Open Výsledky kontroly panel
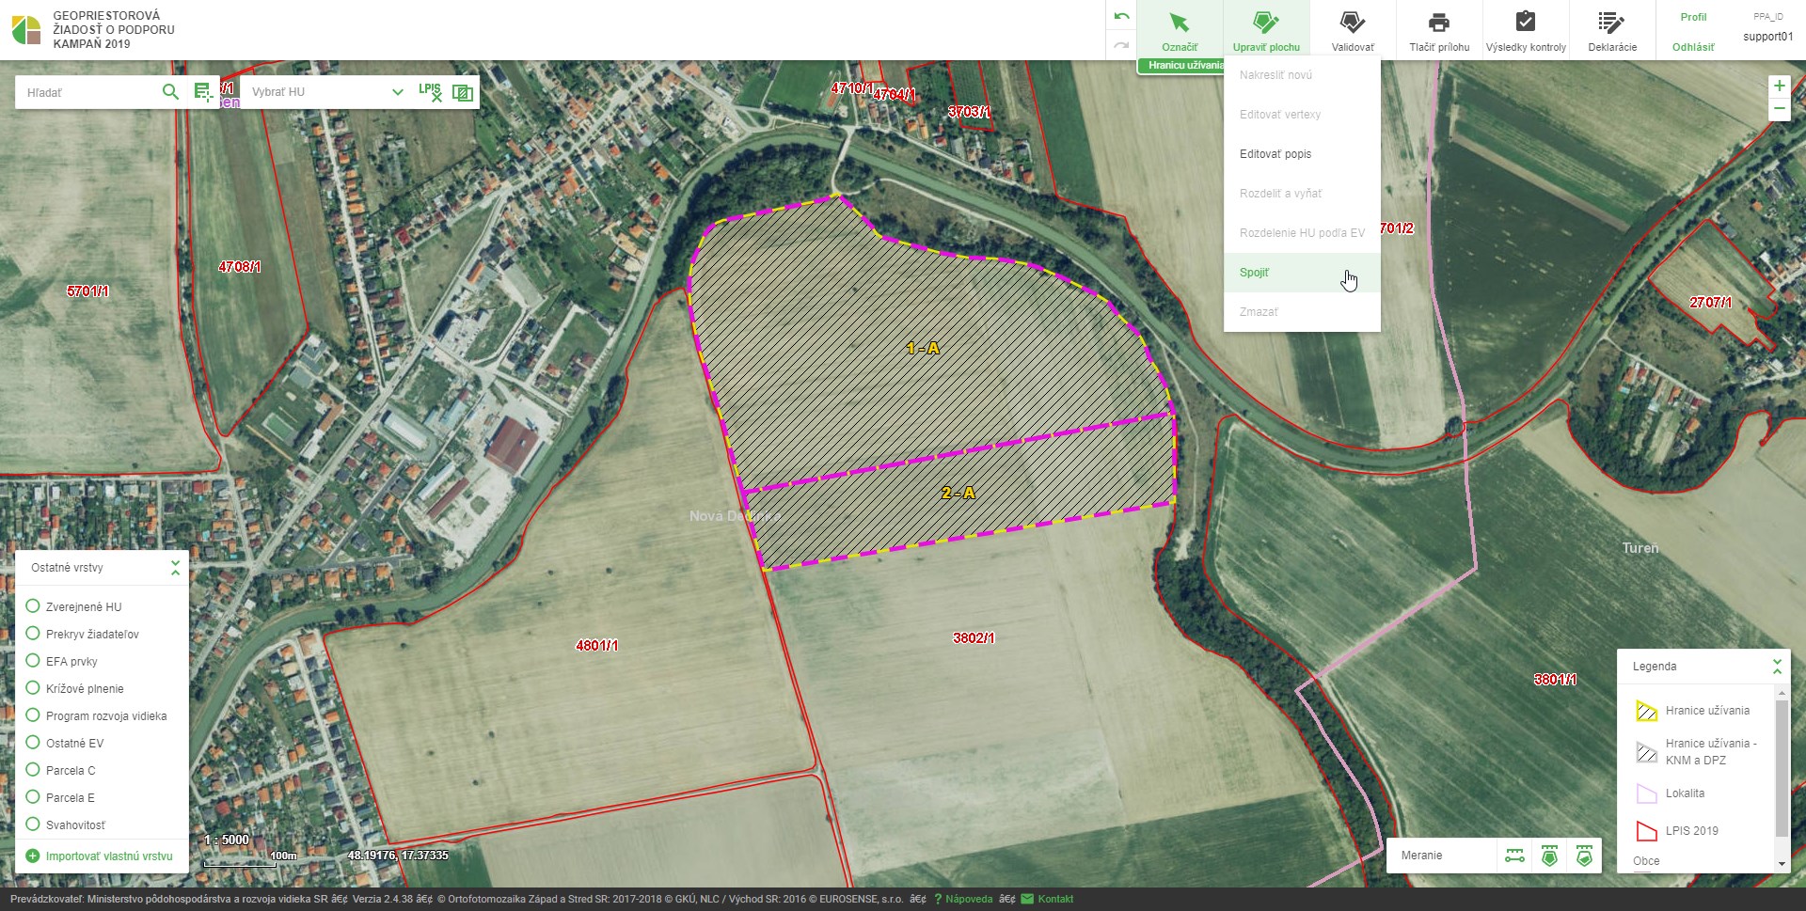This screenshot has height=911, width=1806. [1526, 30]
